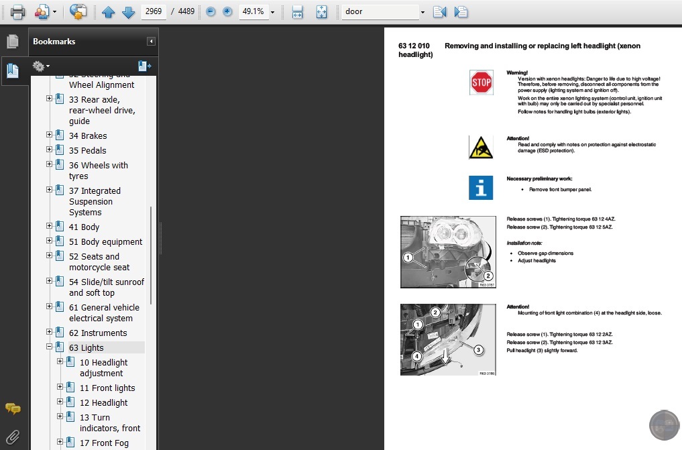Click the fit width scrolling icon
The width and height of the screenshot is (682, 450).
298,12
